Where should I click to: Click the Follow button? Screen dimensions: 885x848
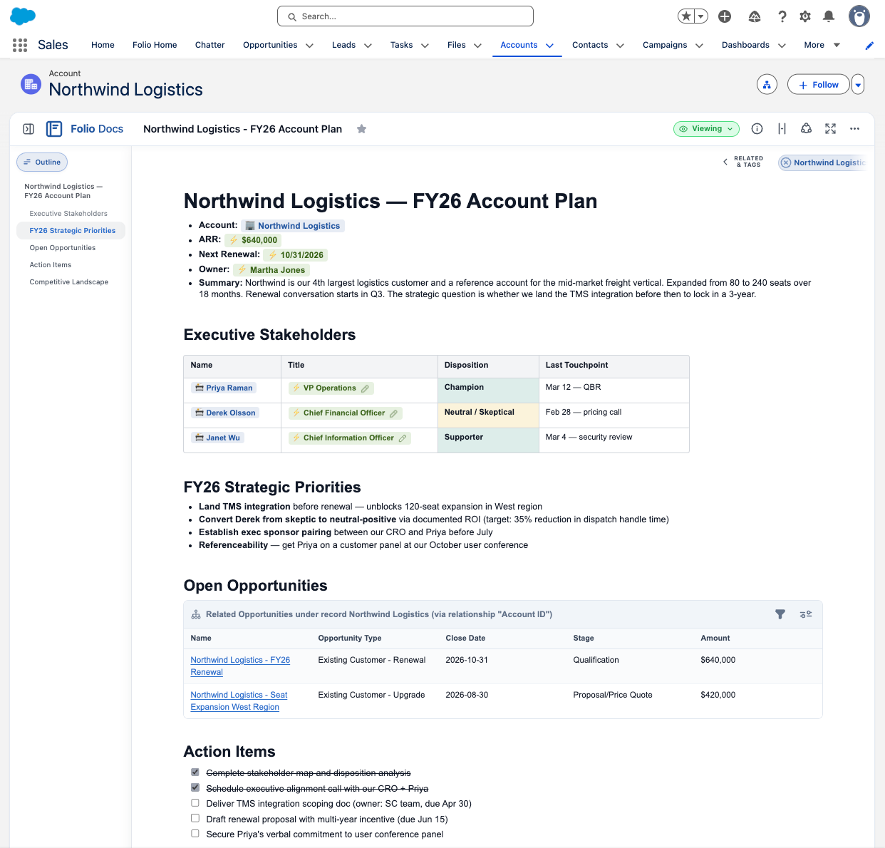tap(818, 84)
